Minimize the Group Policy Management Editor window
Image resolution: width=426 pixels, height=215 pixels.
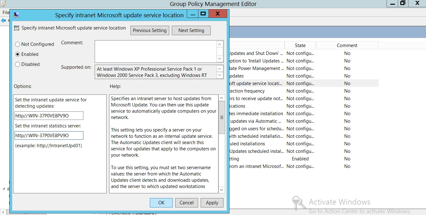[x=392, y=3]
